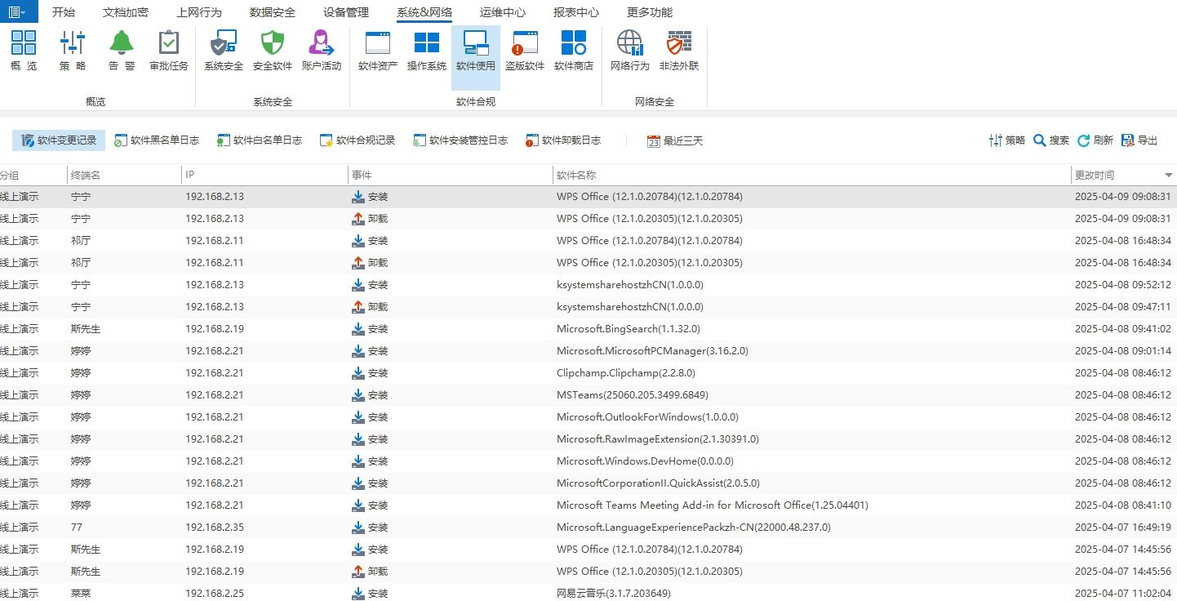Toggle the 更改时间 column sort arrow

tap(1168, 176)
